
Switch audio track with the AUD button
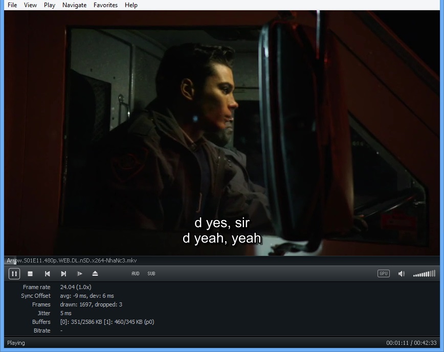(x=136, y=274)
